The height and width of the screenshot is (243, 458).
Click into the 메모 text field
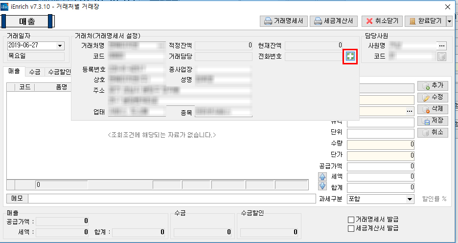click(x=171, y=199)
